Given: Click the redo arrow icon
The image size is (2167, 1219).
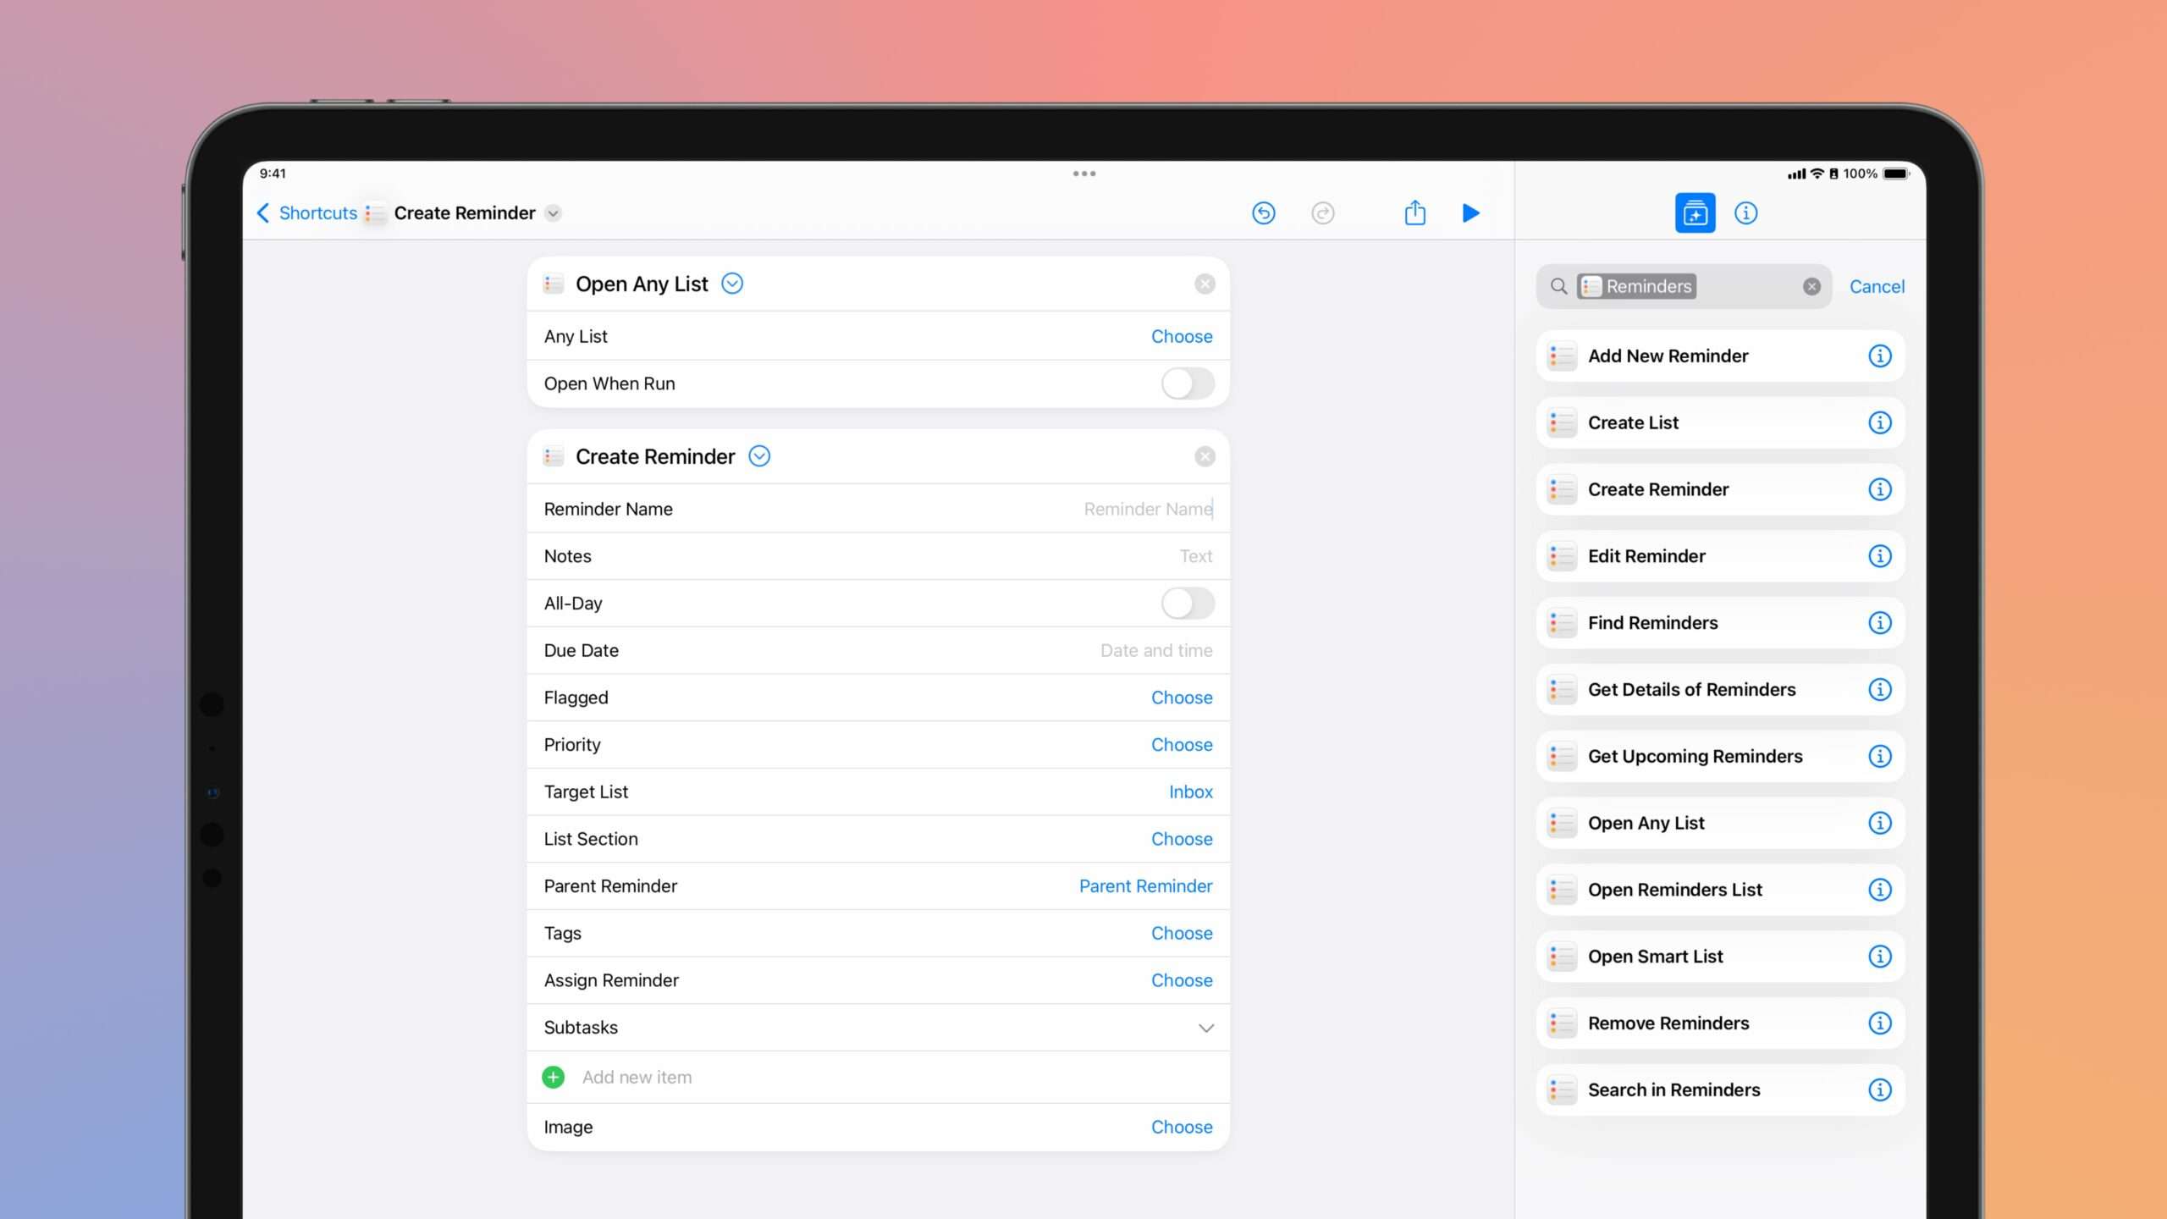Looking at the screenshot, I should coord(1322,212).
